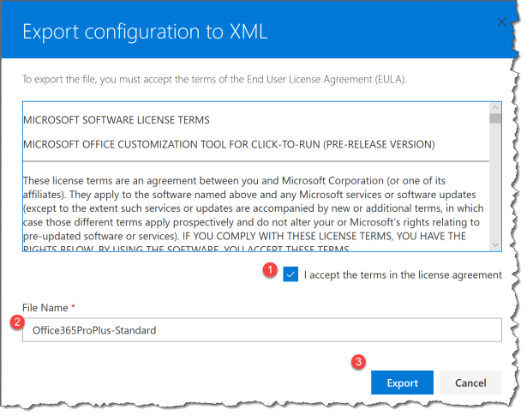Click the EULA scrollbar up arrow

495,108
